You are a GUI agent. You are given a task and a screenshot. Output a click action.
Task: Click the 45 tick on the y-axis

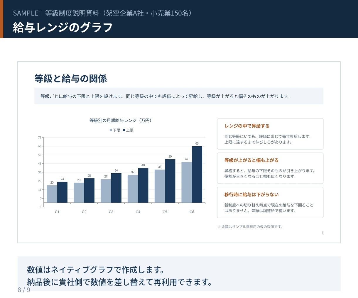[x=40, y=164]
